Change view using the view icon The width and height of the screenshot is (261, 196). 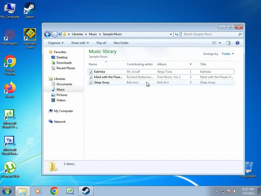[214, 43]
